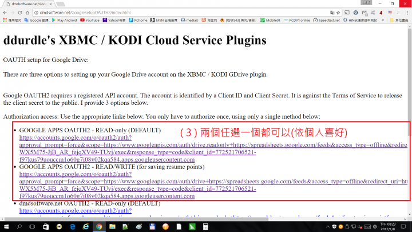Switch to Google Chrome on taskbar
The image size is (412, 232).
[x=99, y=227]
